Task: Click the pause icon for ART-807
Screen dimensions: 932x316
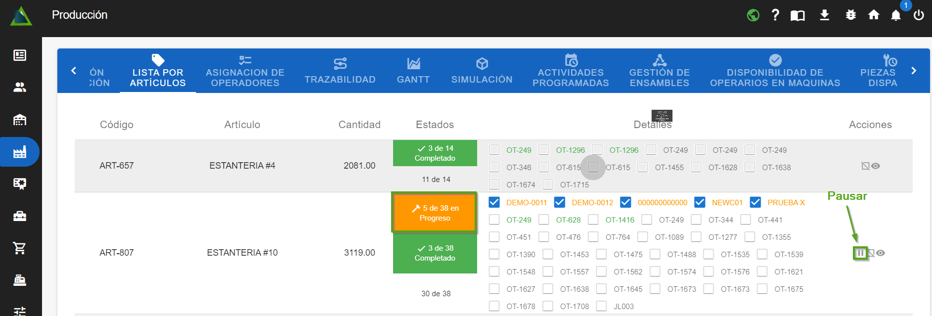Action: (x=860, y=253)
